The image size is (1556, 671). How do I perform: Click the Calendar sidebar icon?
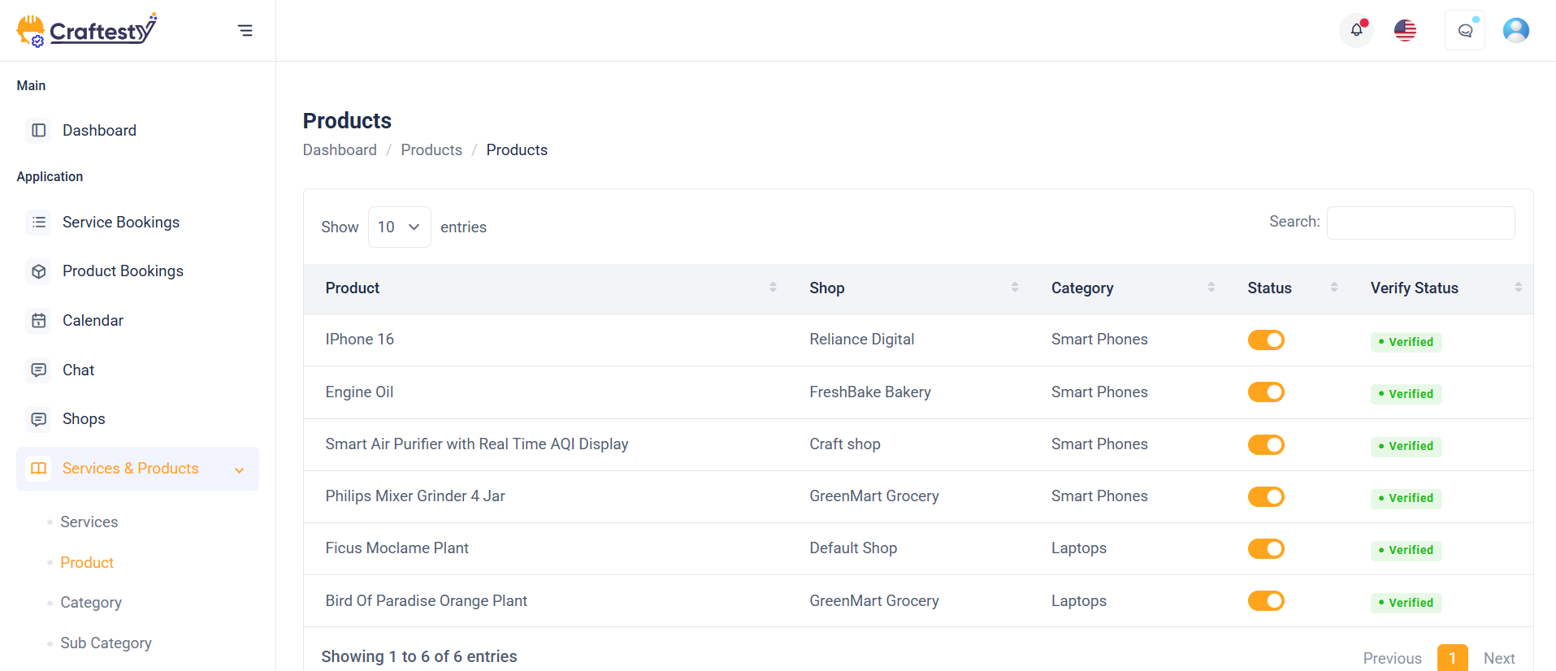(38, 321)
